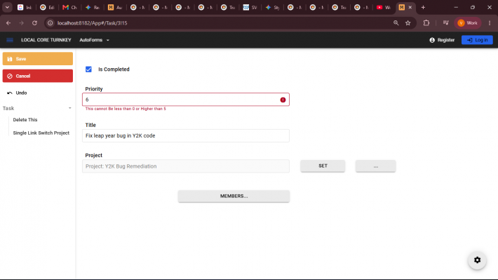Open the zoom magnifier icon in address bar
This screenshot has height=280, width=498.
pos(396,23)
